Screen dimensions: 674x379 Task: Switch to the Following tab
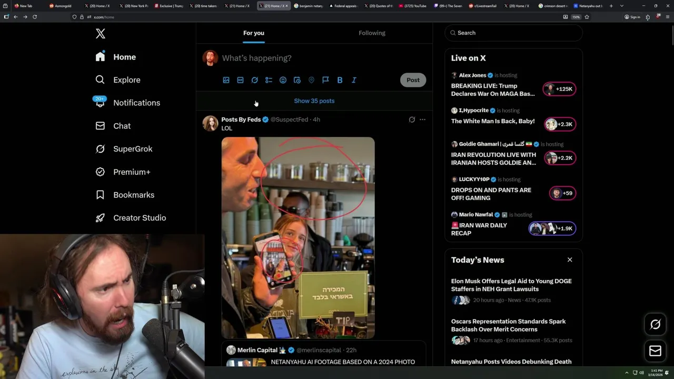point(372,33)
